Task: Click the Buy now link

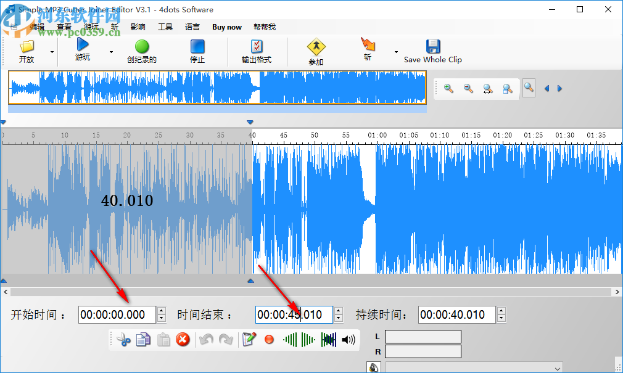Action: click(x=227, y=27)
